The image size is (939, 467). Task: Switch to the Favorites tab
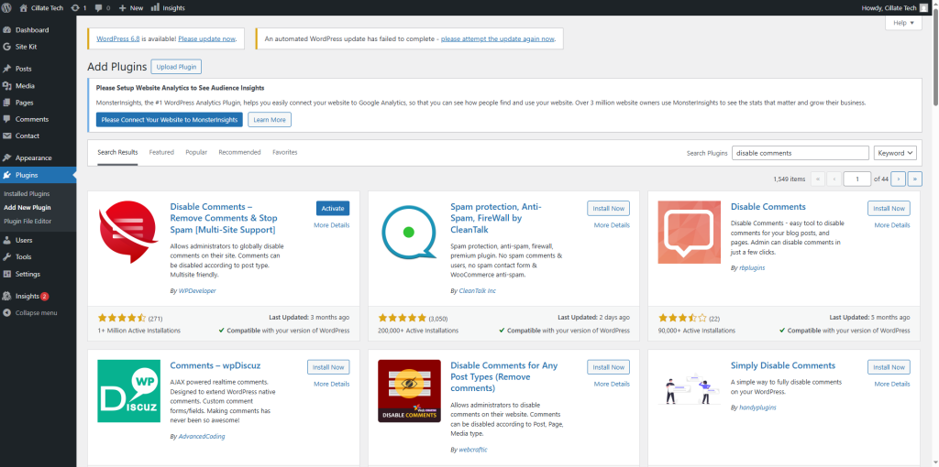click(284, 152)
